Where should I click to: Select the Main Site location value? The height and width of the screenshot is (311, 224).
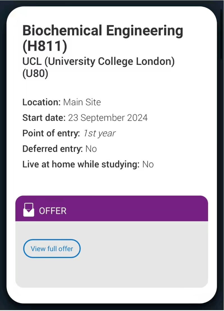coord(82,102)
